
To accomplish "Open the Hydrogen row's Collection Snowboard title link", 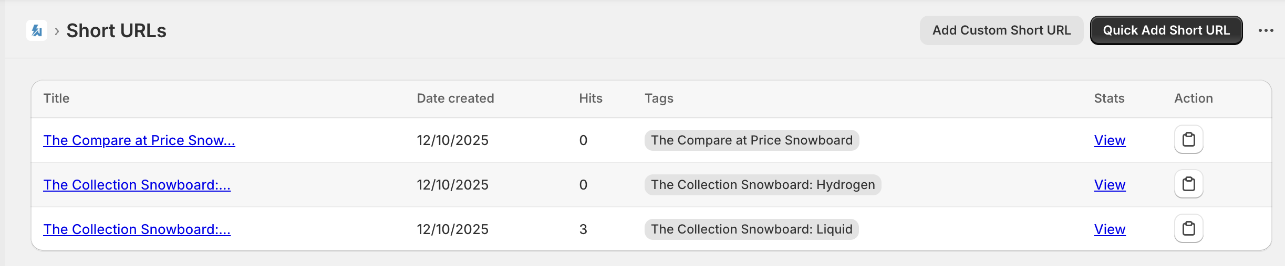I will [137, 185].
